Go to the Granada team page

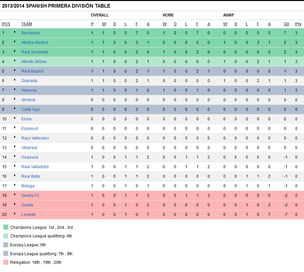29,81
